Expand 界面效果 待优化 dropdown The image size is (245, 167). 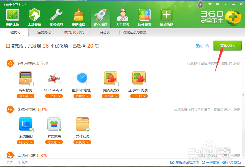pos(54,142)
